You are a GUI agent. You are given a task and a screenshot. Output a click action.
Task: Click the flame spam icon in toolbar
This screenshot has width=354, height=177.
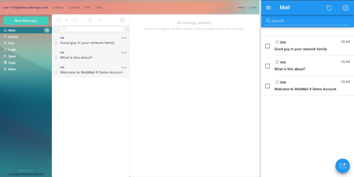101,20
